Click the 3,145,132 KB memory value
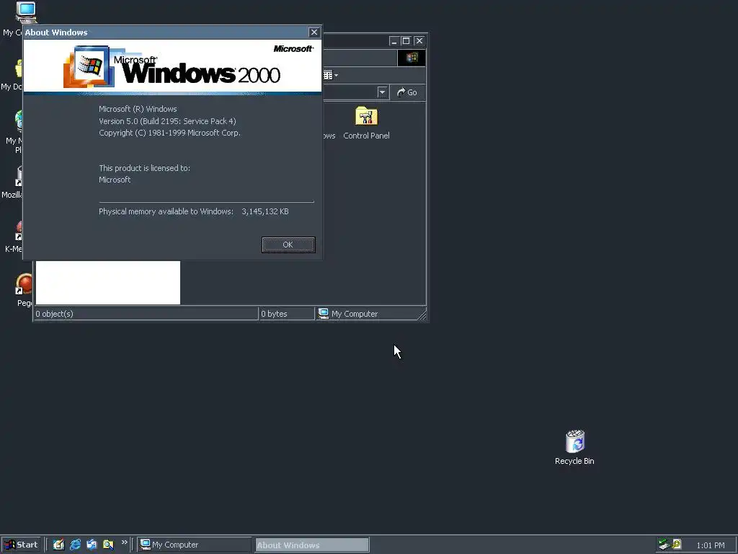Viewport: 738px width, 554px height. point(265,211)
